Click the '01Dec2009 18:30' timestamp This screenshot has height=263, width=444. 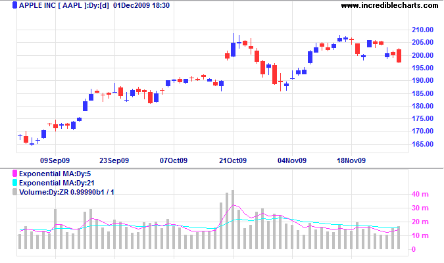141,5
